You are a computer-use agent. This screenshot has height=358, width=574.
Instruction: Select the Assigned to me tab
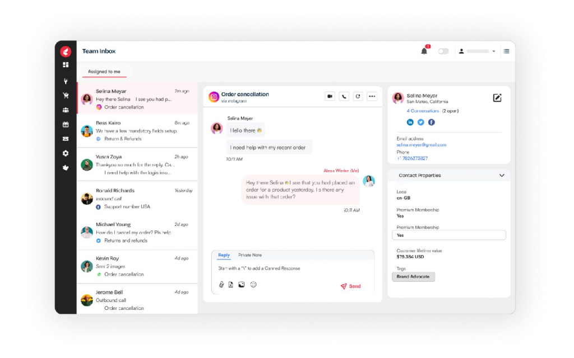point(104,72)
